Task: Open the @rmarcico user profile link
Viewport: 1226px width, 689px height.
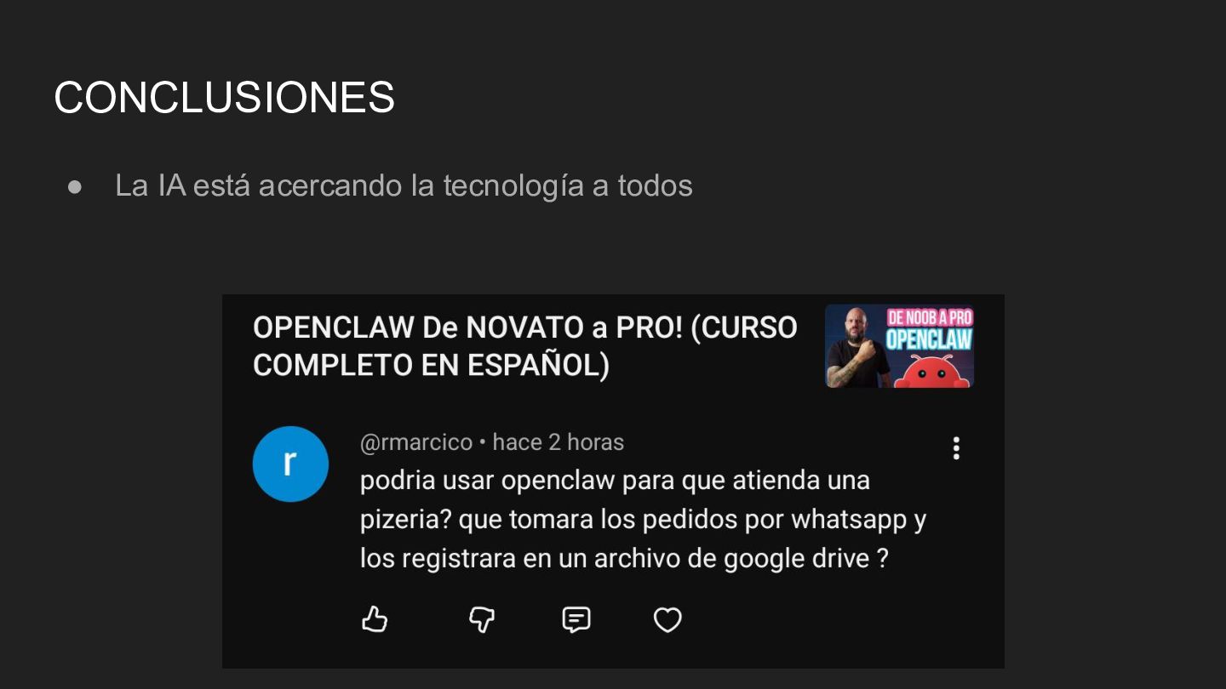Action: pyautogui.click(x=416, y=442)
